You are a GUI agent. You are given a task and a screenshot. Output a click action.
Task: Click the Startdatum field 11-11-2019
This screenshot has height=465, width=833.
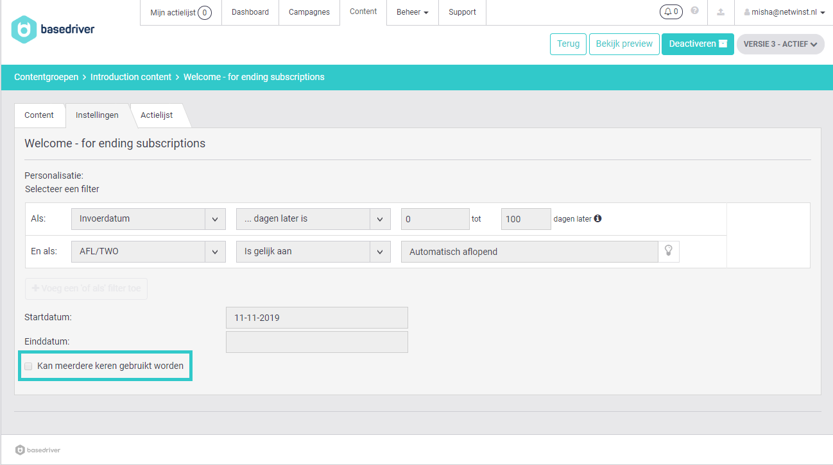(317, 318)
